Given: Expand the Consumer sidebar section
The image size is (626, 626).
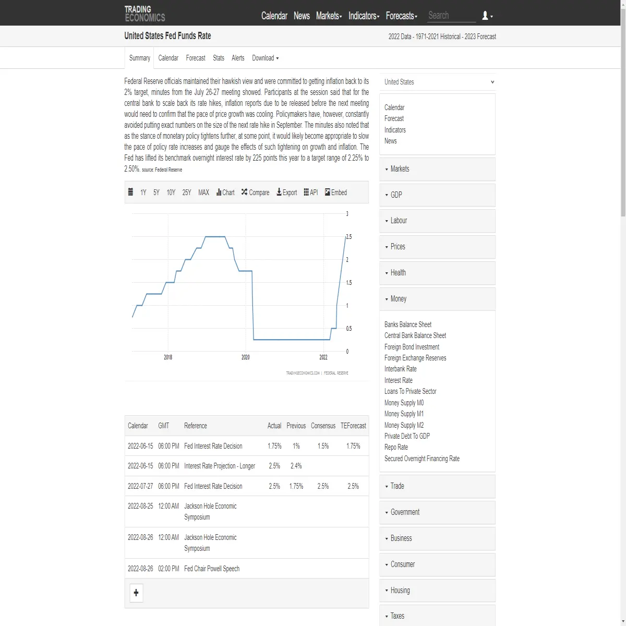Looking at the screenshot, I should [438, 564].
